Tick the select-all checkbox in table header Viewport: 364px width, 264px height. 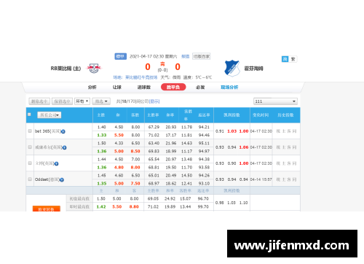point(29,114)
